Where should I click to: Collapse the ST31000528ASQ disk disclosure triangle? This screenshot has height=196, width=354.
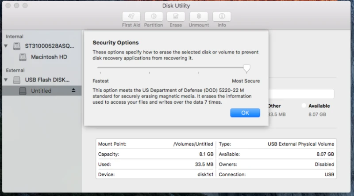click(x=6, y=46)
